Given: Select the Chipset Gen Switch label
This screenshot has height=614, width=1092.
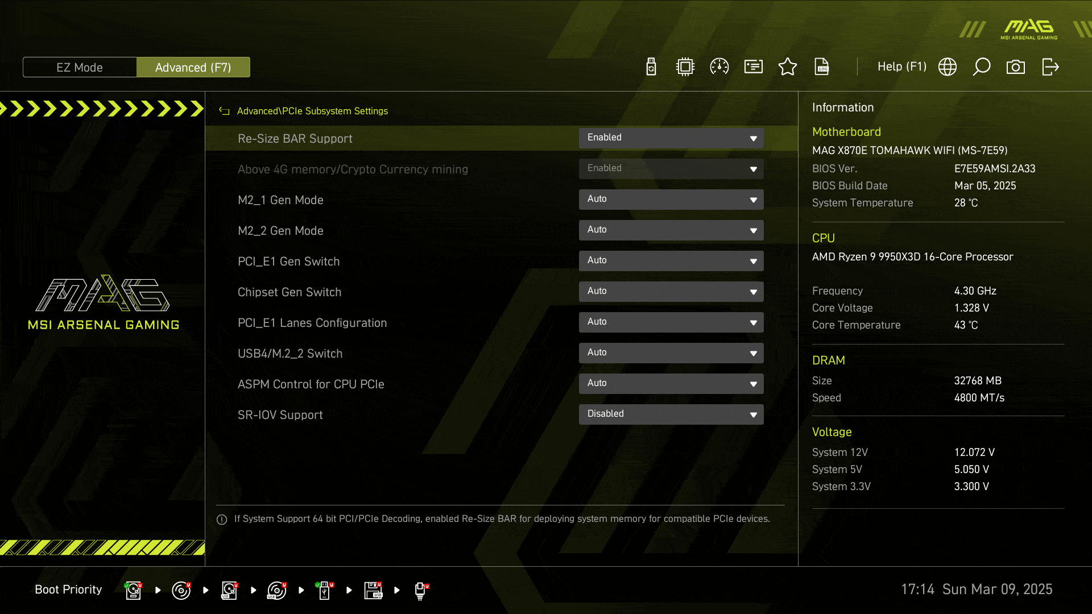Looking at the screenshot, I should pyautogui.click(x=289, y=292).
